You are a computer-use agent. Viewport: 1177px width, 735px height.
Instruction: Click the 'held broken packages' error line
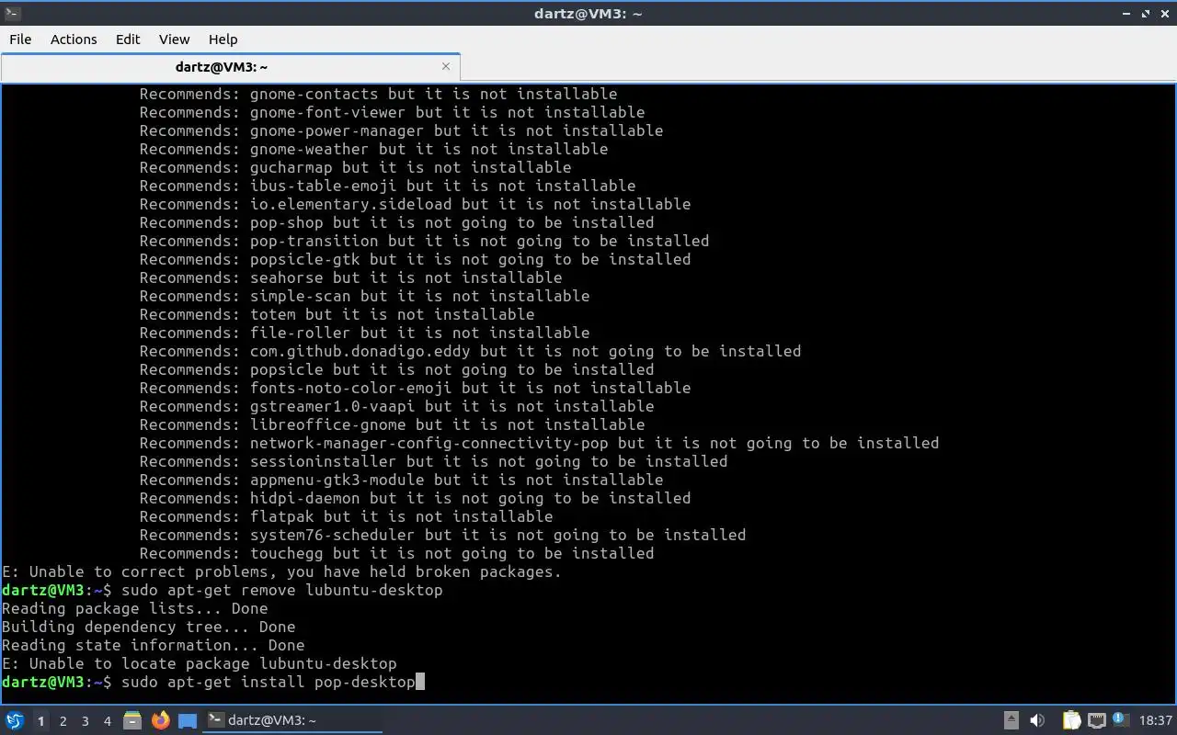tap(281, 571)
